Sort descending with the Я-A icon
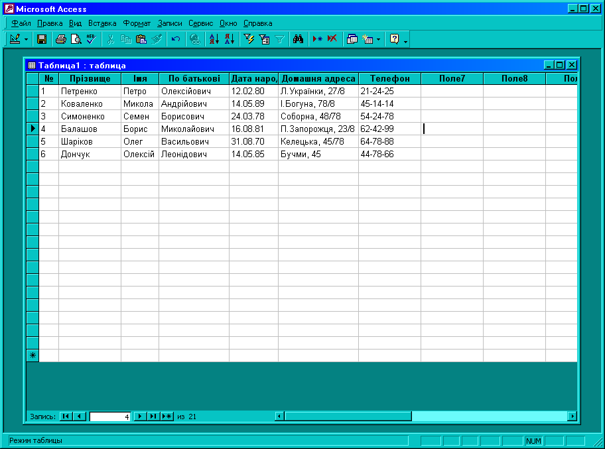Image resolution: width=605 pixels, height=449 pixels. [x=230, y=39]
